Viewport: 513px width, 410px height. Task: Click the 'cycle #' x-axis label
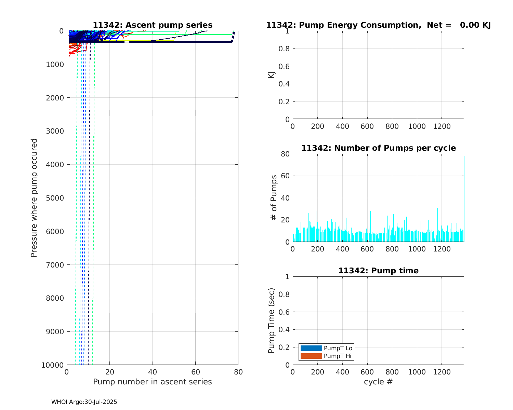[378, 382]
